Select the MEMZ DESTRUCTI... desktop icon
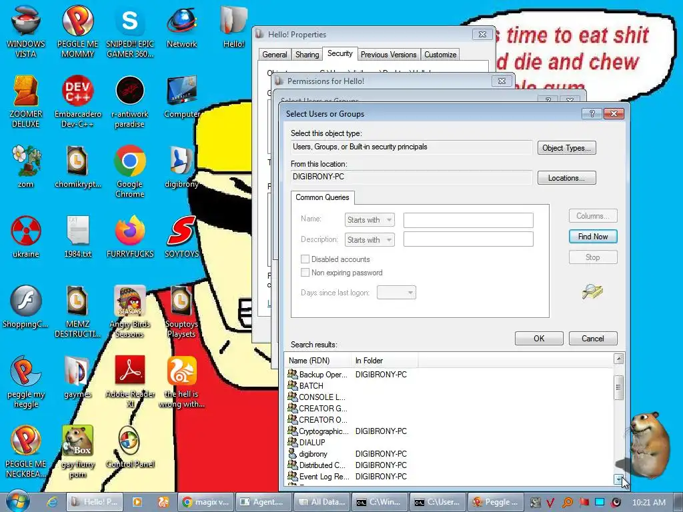This screenshot has height=512, width=683. pos(77,311)
